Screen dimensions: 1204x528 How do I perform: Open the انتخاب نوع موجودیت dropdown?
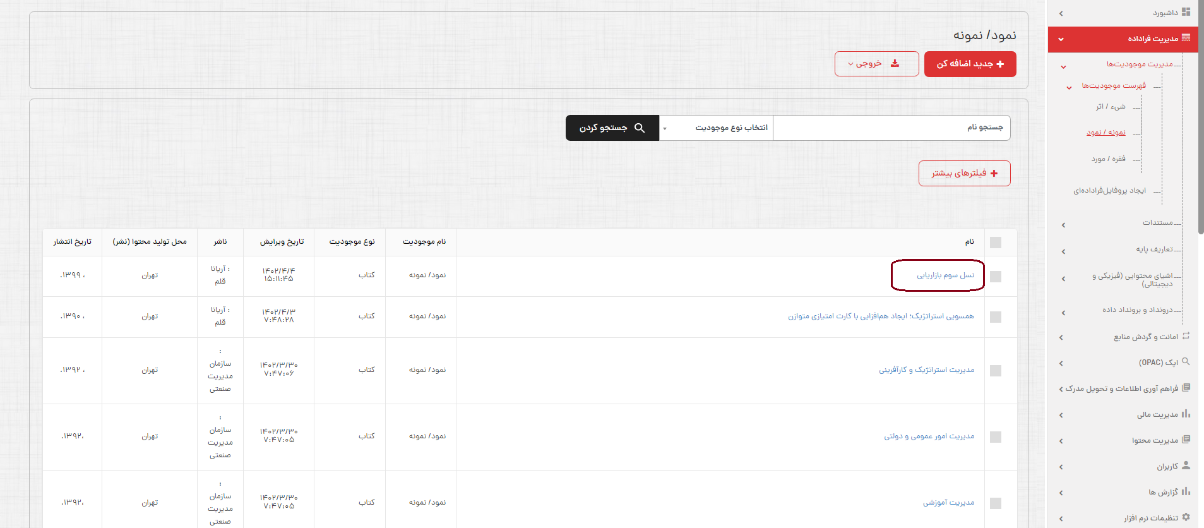pos(716,128)
